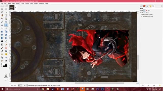Open the ruler unit dropdown in status bar
This screenshot has width=163, height=91.
[20, 85]
